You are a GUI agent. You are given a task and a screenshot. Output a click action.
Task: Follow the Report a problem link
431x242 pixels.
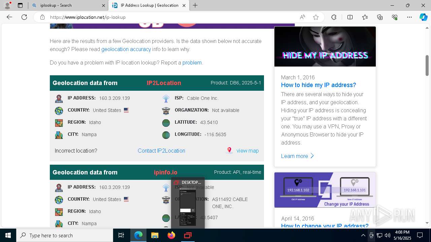192,63
